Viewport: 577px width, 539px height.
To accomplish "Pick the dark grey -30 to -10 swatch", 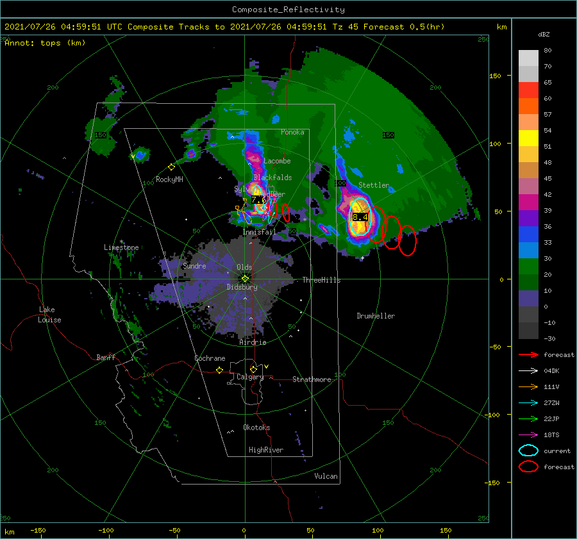I will pos(528,330).
